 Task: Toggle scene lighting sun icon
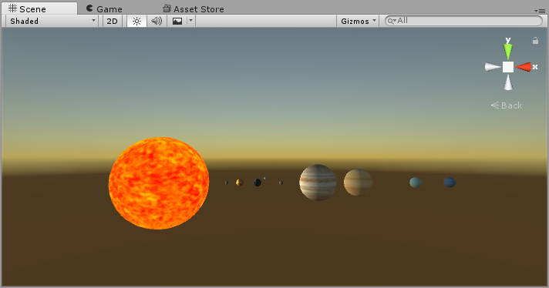coord(136,21)
